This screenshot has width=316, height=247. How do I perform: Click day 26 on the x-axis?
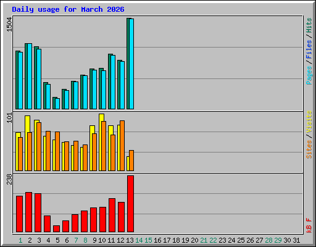coord(250,240)
